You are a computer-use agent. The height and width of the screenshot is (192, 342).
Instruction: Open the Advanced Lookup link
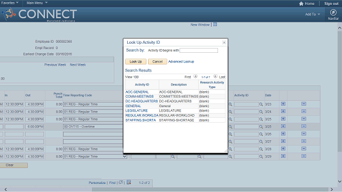click(x=181, y=62)
